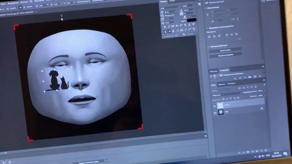
Task: Align vertical centers in Properties panel
Action: click(x=232, y=35)
